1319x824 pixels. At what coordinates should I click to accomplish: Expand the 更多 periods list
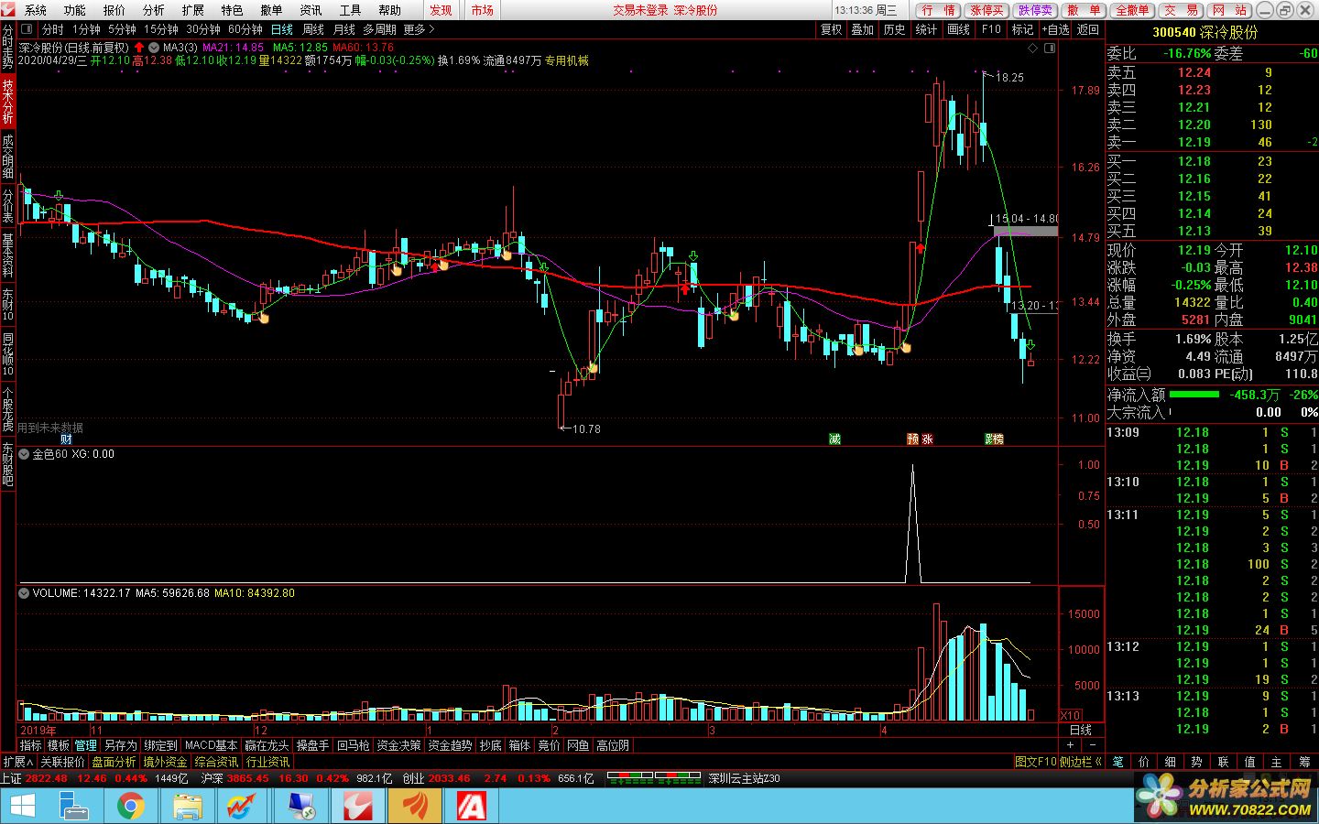click(419, 29)
